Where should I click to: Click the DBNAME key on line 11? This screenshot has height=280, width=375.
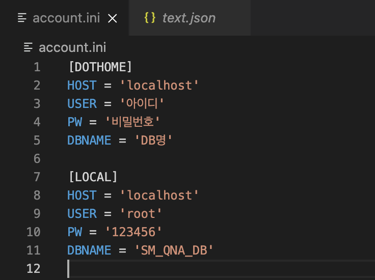(x=89, y=250)
